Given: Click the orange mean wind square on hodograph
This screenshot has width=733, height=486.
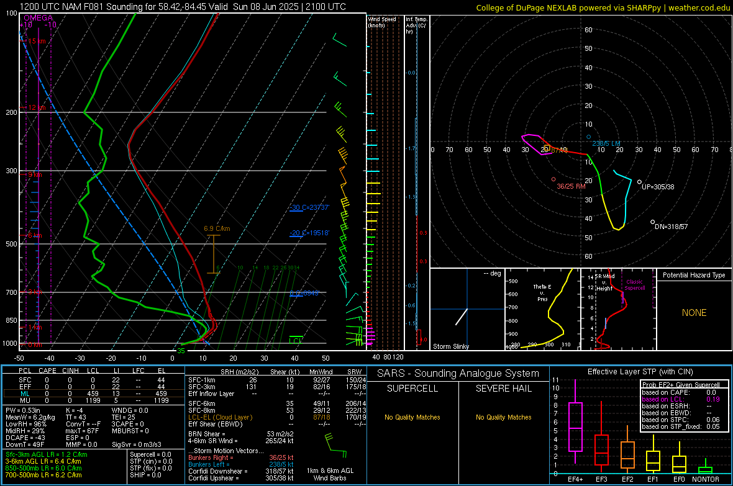Looking at the screenshot, I should [547, 148].
